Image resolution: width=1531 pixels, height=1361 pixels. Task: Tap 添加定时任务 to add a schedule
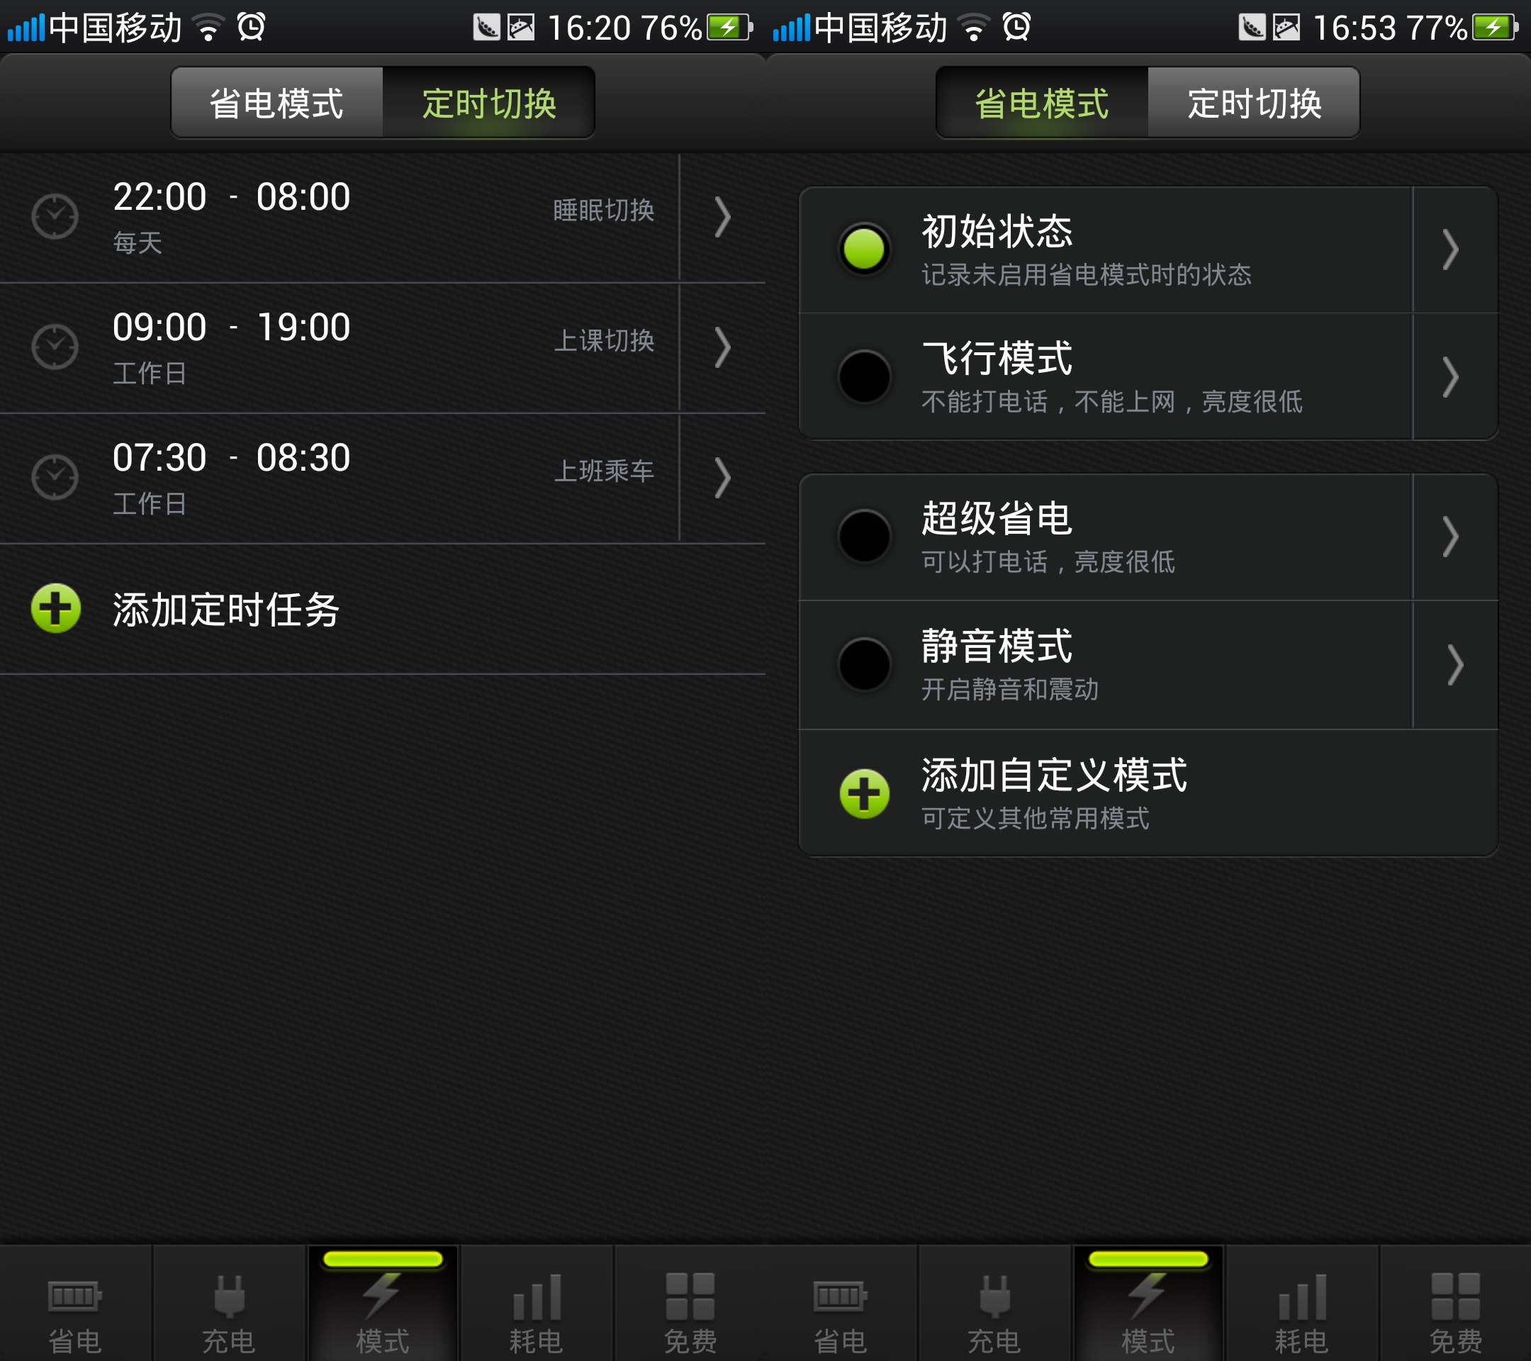(x=226, y=609)
